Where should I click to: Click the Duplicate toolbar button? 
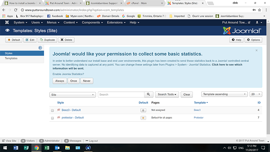[47, 40]
